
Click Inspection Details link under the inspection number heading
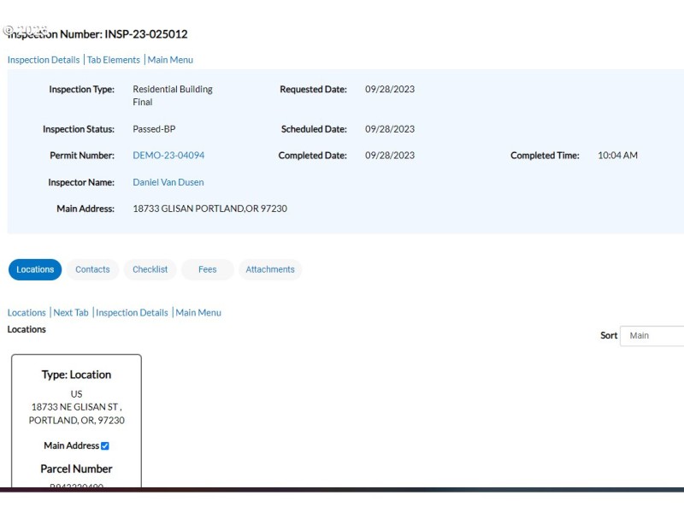[x=44, y=60]
